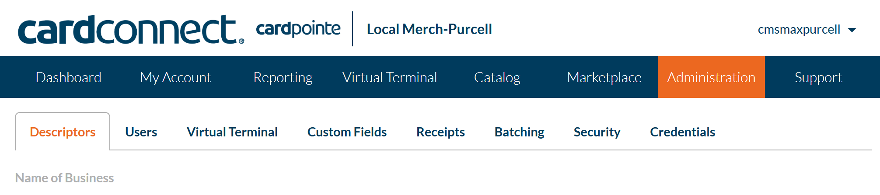
Task: Show the Receipts tab
Action: click(x=440, y=132)
